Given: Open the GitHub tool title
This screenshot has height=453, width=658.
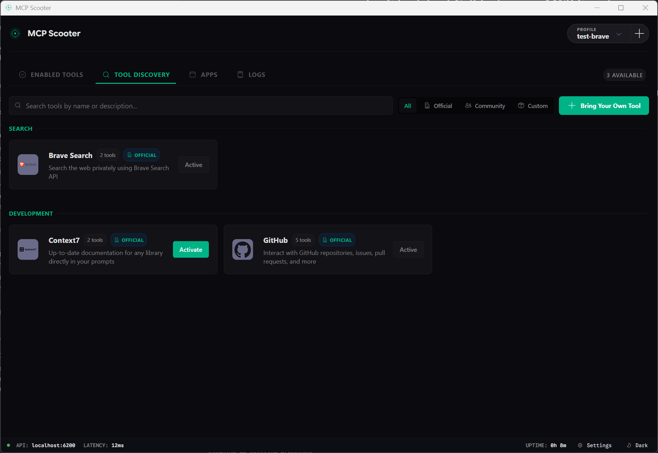Looking at the screenshot, I should coord(275,240).
